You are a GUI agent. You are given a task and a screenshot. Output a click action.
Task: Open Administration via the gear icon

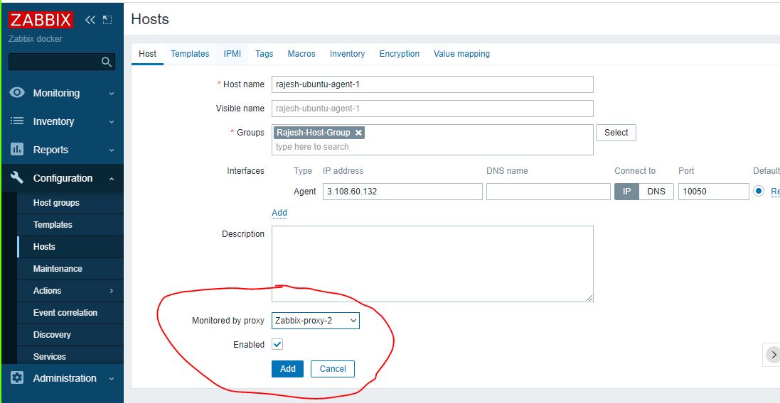coord(18,378)
